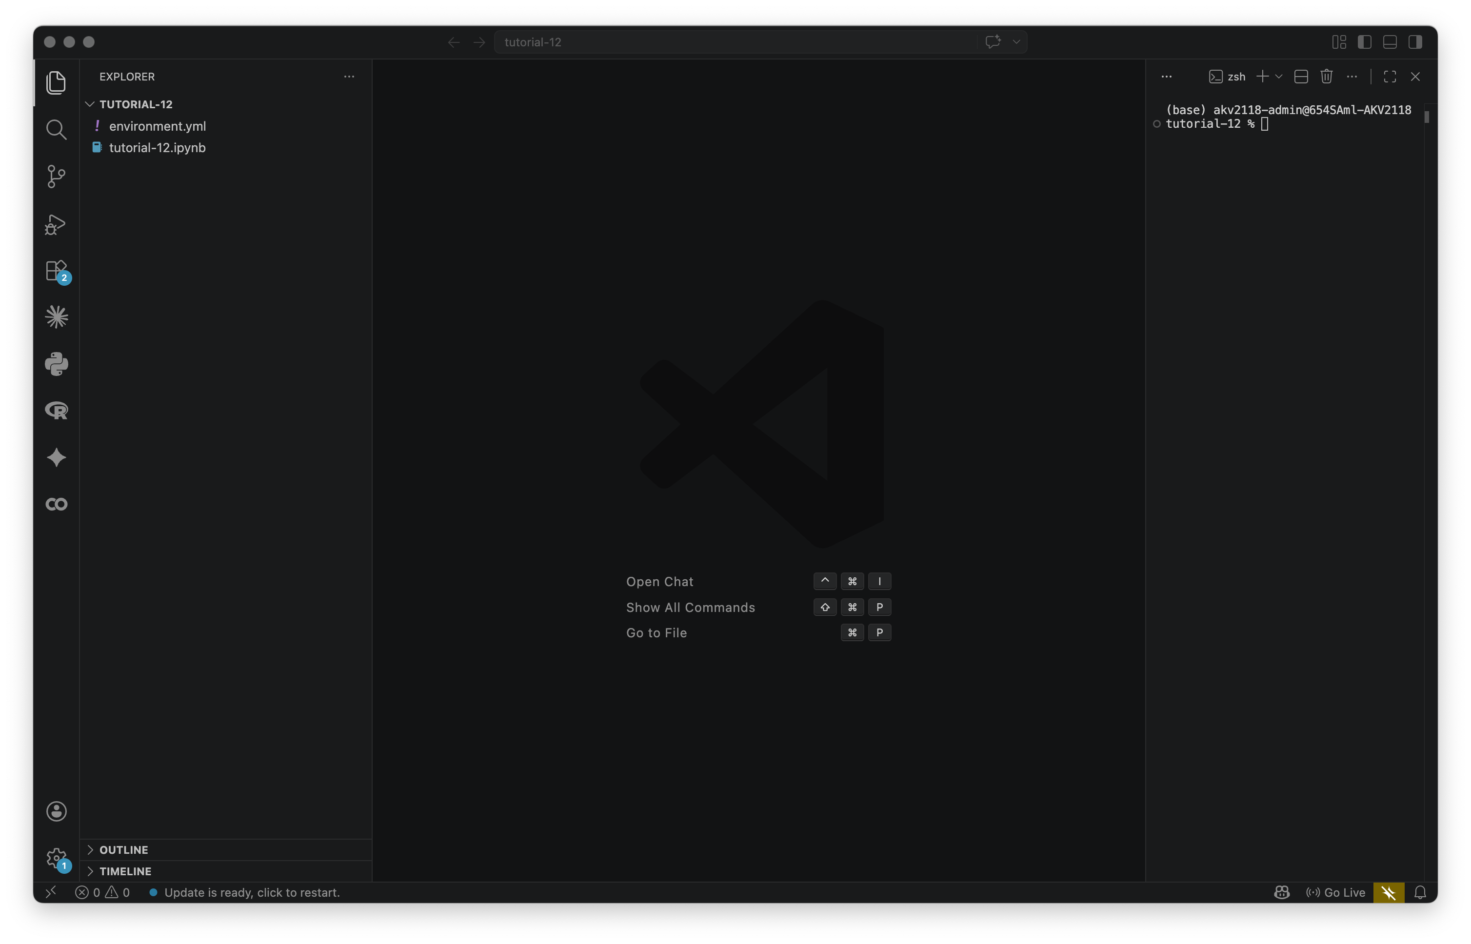Open environment.yml file
The width and height of the screenshot is (1471, 944).
click(x=226, y=126)
